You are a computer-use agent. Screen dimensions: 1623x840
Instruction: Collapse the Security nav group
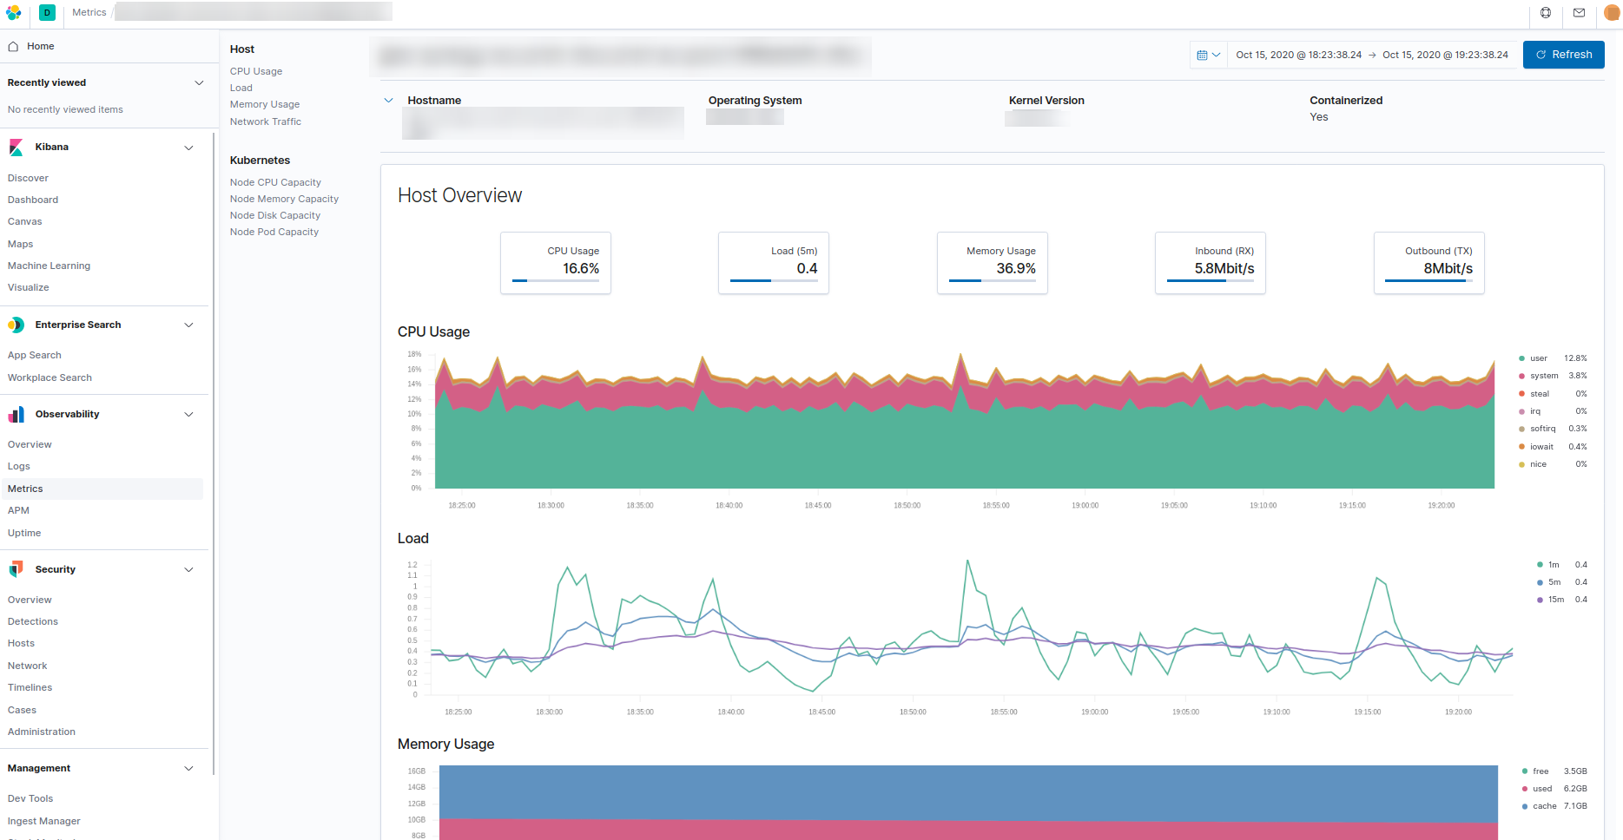click(188, 569)
